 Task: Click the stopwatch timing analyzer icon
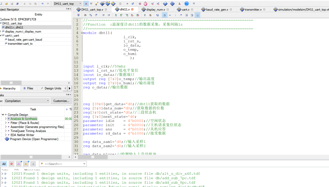[145, 4]
